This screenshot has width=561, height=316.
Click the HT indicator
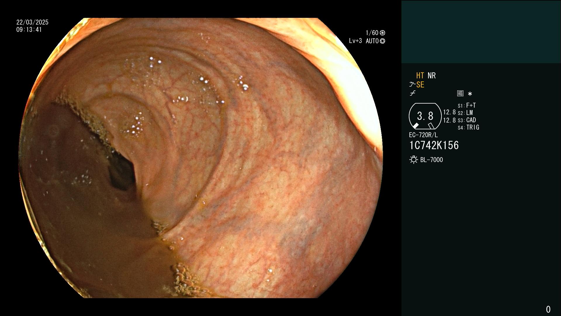[x=420, y=76]
